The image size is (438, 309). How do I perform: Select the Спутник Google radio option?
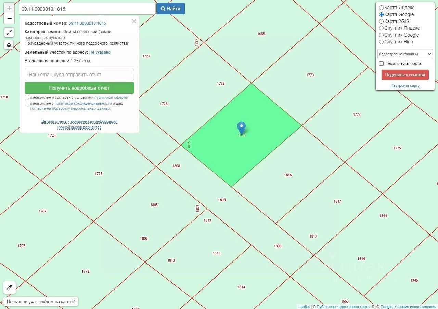tap(381, 35)
